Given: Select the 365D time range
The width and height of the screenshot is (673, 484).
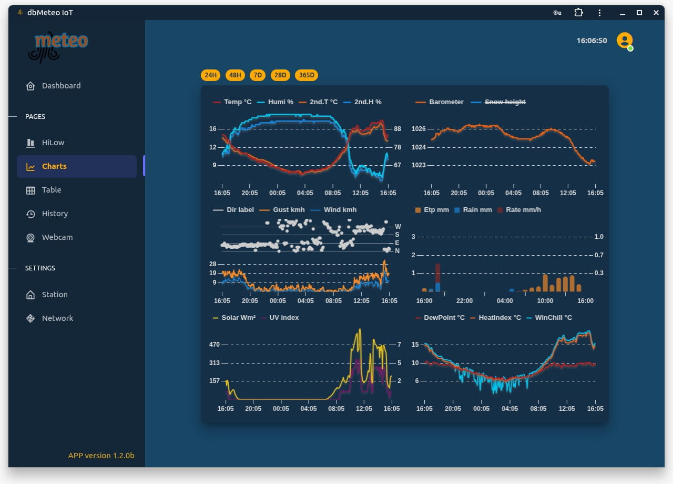Looking at the screenshot, I should point(307,75).
